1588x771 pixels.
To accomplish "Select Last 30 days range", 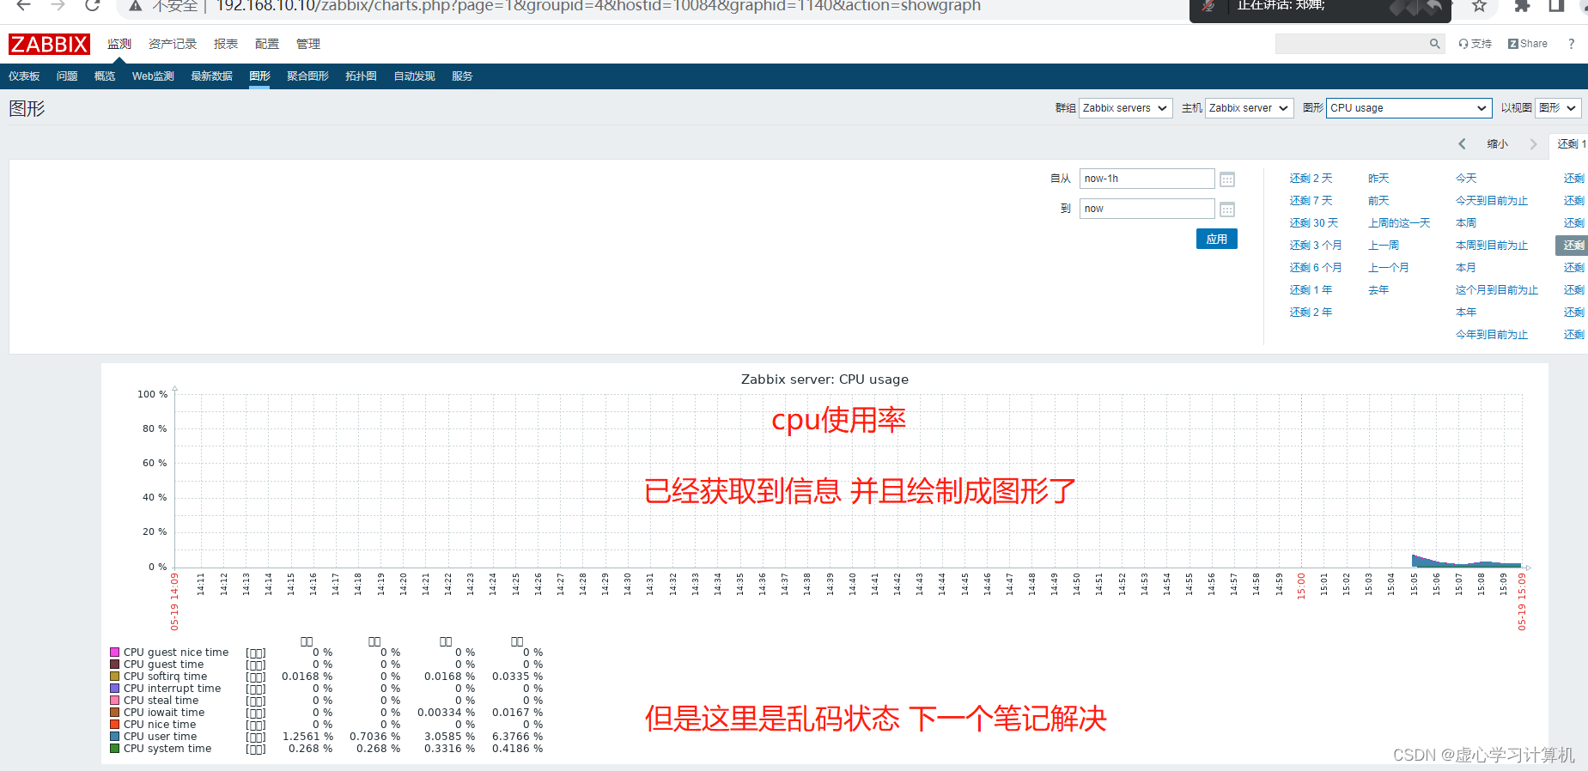I will tap(1313, 223).
